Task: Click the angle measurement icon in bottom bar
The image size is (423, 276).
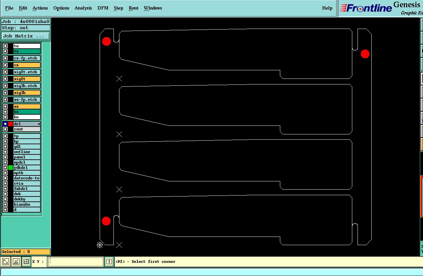Action: coord(16,262)
